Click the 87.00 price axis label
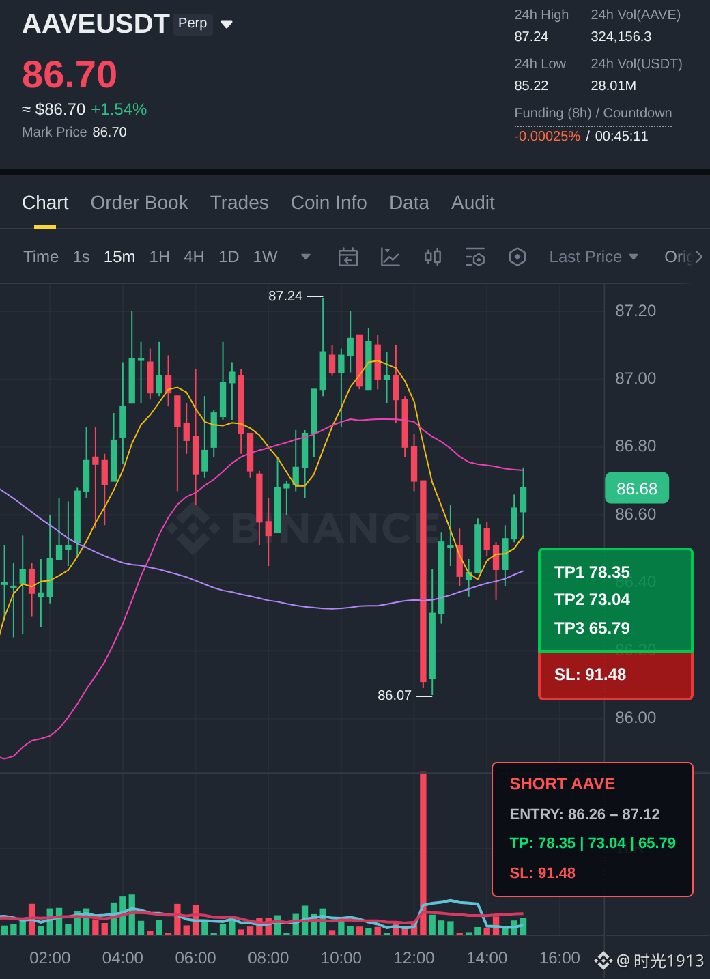 [636, 378]
